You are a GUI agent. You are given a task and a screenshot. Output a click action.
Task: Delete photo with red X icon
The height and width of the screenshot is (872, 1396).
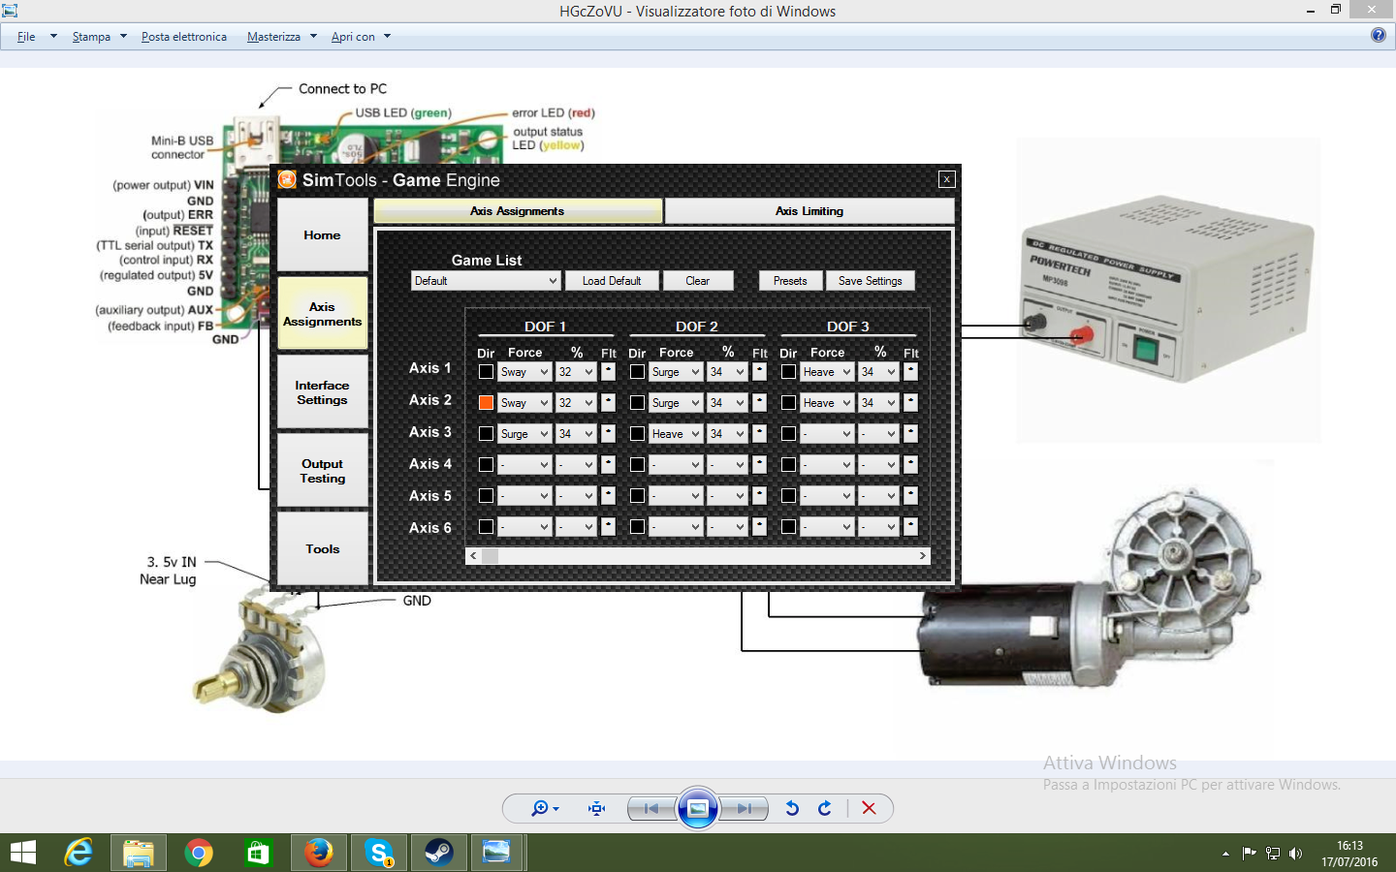coord(869,808)
